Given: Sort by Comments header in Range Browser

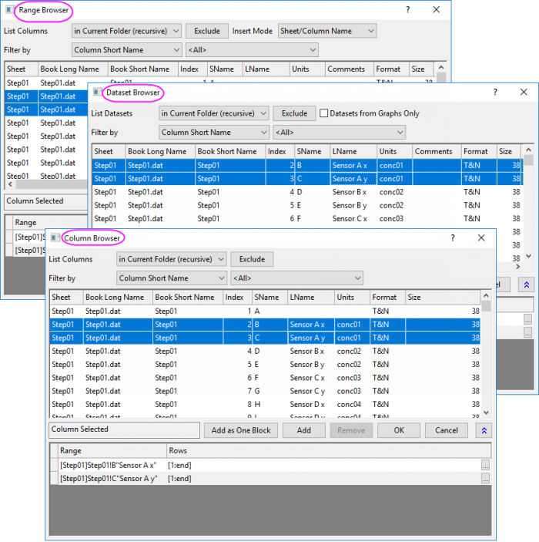Looking at the screenshot, I should pyautogui.click(x=349, y=69).
